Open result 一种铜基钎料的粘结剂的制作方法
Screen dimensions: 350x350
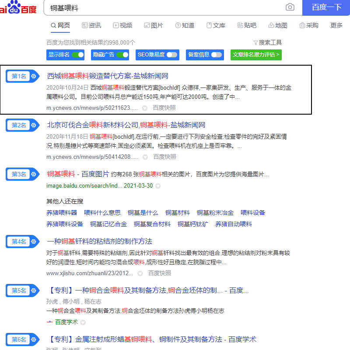[100, 241]
